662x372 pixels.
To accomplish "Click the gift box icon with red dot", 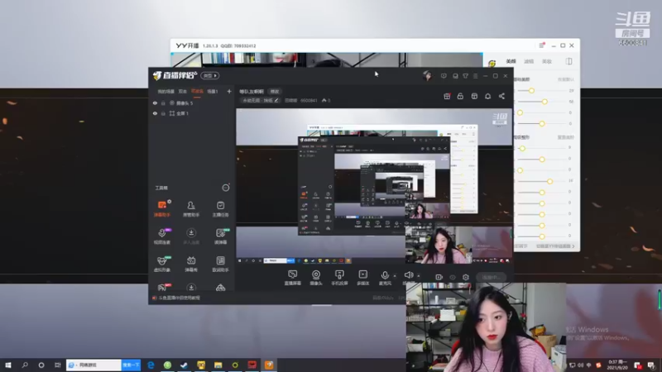I will click(x=447, y=96).
